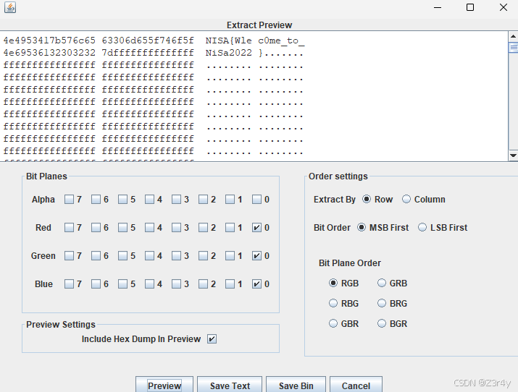Check Green bit plane 4
The image size is (518, 392).
pos(149,255)
